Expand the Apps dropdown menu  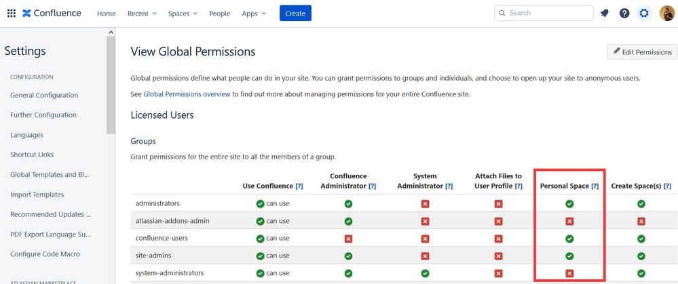click(x=254, y=14)
